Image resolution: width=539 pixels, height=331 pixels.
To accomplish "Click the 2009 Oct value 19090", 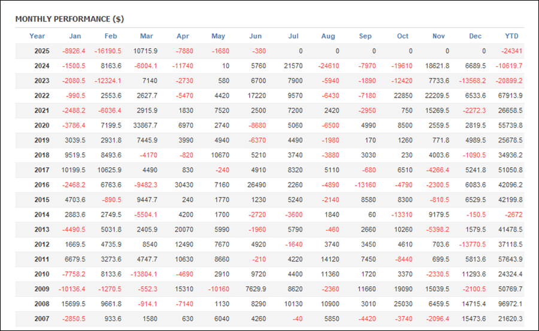I will point(403,289).
